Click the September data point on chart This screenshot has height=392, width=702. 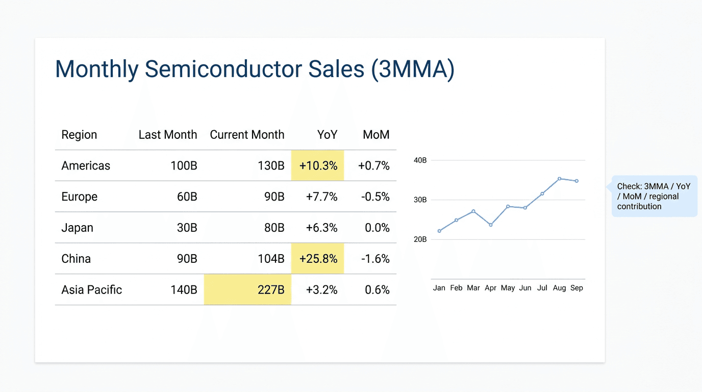576,181
